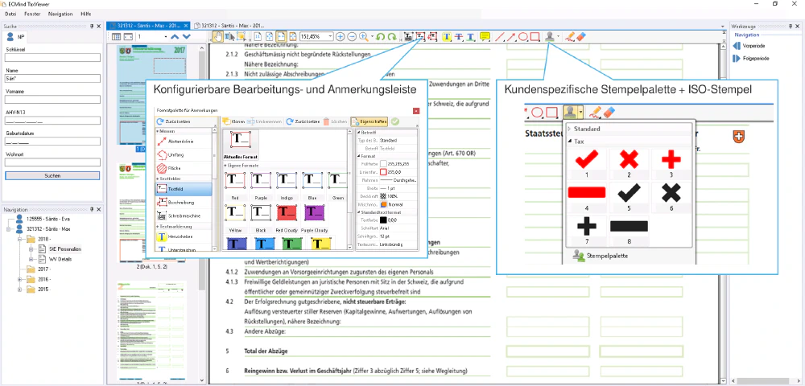
Task: Click the zoom in plus icon
Action: [x=340, y=36]
